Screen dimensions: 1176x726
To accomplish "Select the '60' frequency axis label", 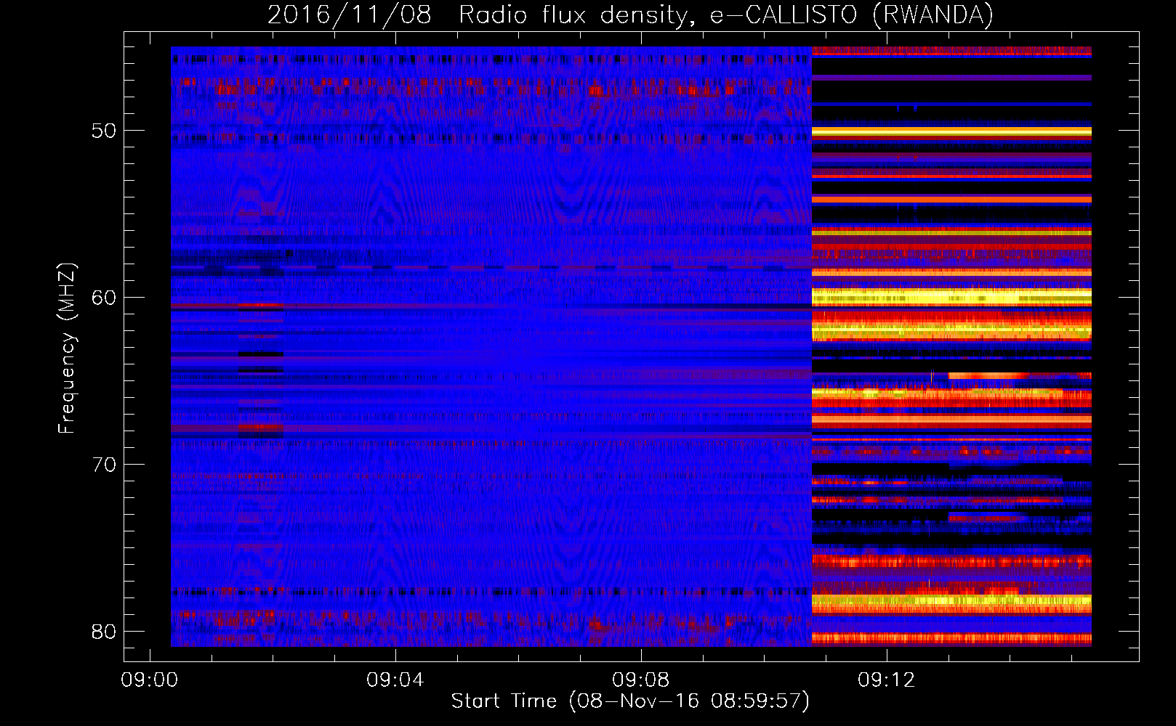I will (x=104, y=298).
